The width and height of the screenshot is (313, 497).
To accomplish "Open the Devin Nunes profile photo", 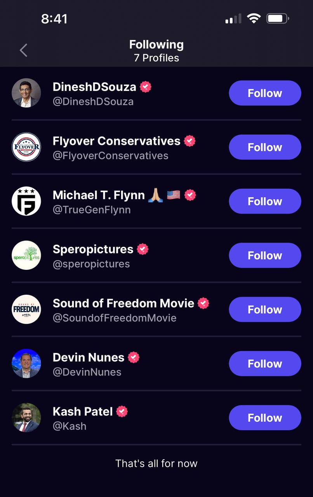I will [26, 363].
